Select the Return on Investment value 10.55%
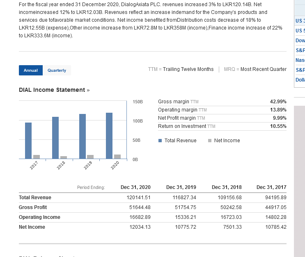Screen dimensions: 305x257 (278, 126)
